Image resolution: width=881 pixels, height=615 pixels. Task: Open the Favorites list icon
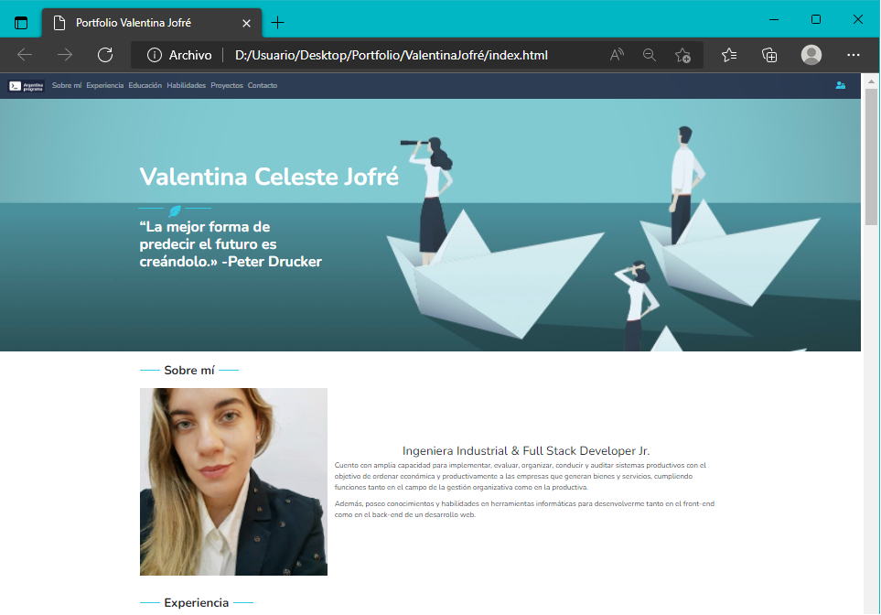(x=728, y=55)
